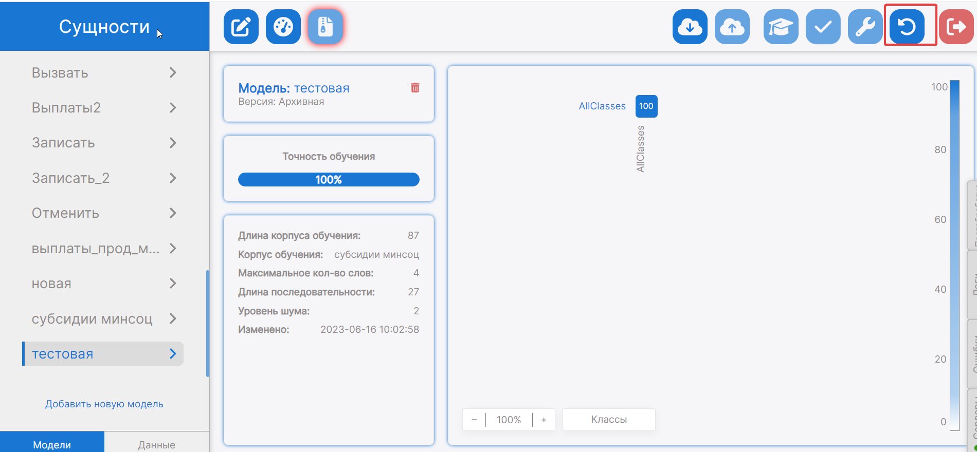Switch to the Данные tab
977x452 pixels.
[x=156, y=444]
